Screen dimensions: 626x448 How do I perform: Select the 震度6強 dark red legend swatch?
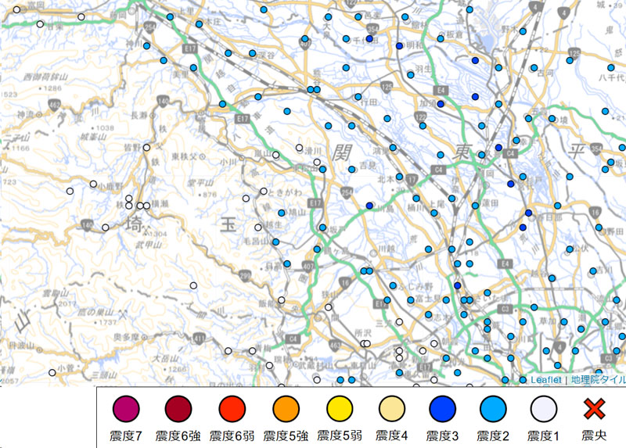tap(178, 409)
